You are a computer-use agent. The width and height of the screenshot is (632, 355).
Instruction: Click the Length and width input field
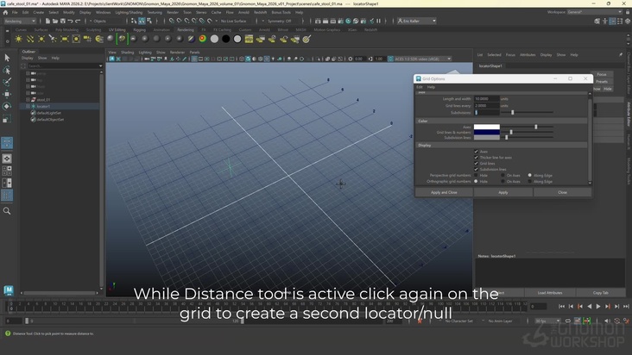tap(486, 99)
